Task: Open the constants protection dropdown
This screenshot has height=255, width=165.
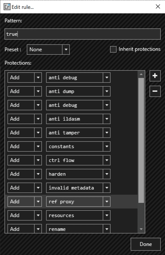Action: point(107,146)
